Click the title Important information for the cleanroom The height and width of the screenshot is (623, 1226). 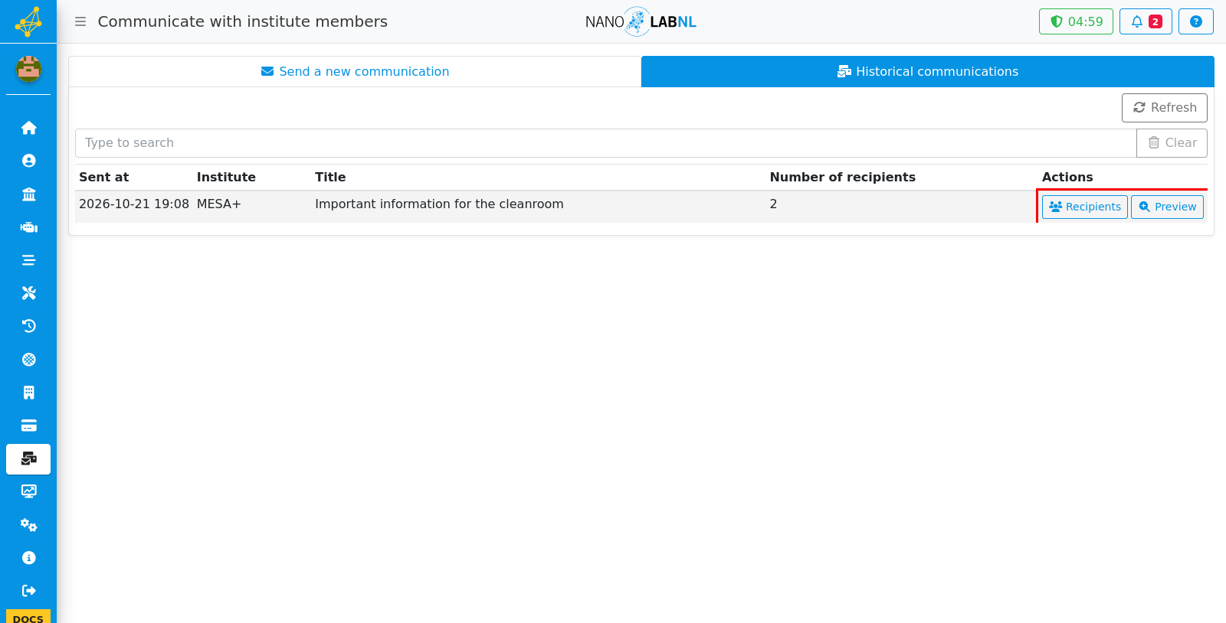point(439,204)
